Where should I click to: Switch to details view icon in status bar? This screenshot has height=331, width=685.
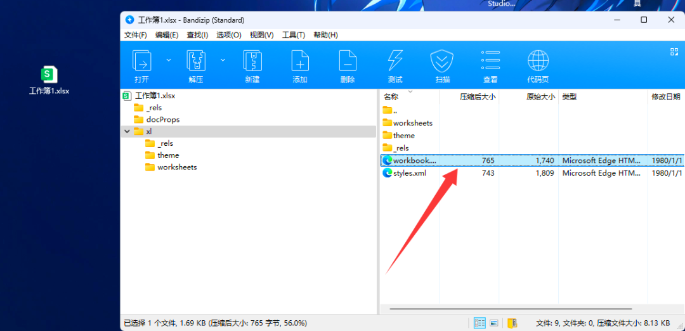coord(480,323)
